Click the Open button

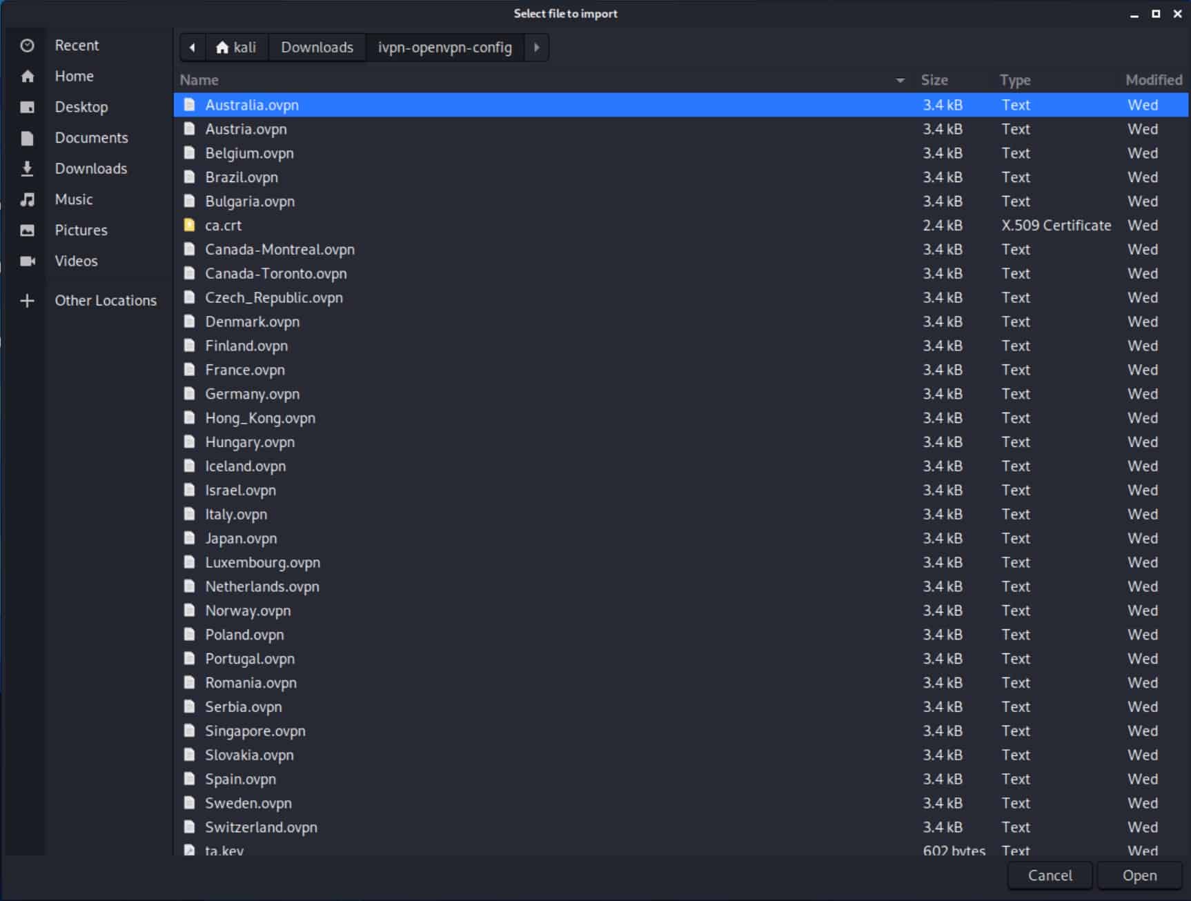pyautogui.click(x=1139, y=875)
